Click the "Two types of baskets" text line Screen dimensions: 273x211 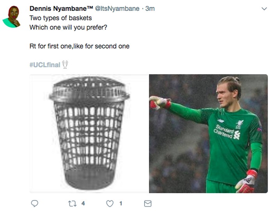click(x=60, y=17)
